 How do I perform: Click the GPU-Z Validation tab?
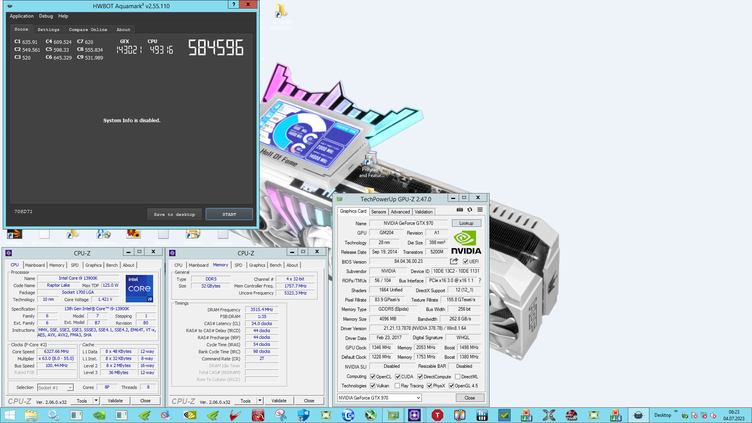tap(423, 212)
